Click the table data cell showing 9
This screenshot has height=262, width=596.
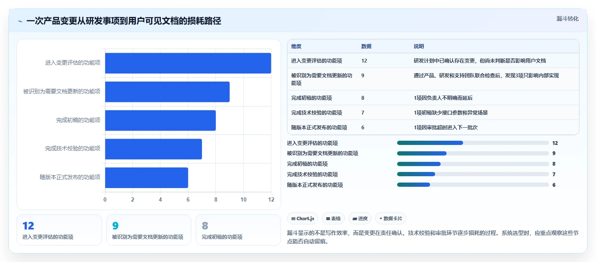pyautogui.click(x=363, y=76)
